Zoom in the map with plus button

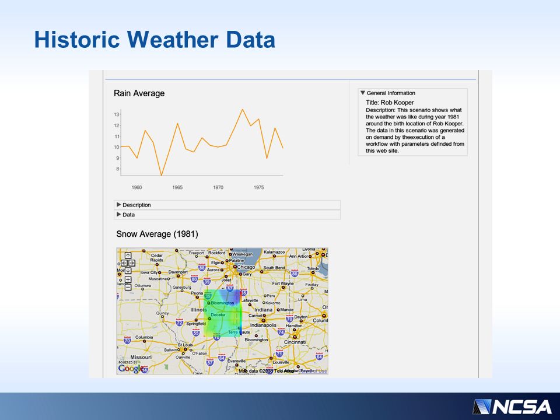click(x=128, y=279)
